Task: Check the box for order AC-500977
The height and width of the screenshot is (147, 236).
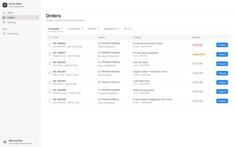Action: click(x=50, y=54)
